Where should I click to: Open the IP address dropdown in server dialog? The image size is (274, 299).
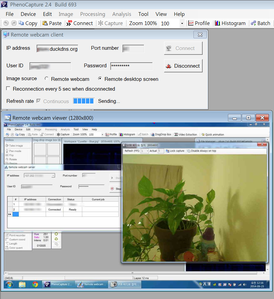(53, 176)
